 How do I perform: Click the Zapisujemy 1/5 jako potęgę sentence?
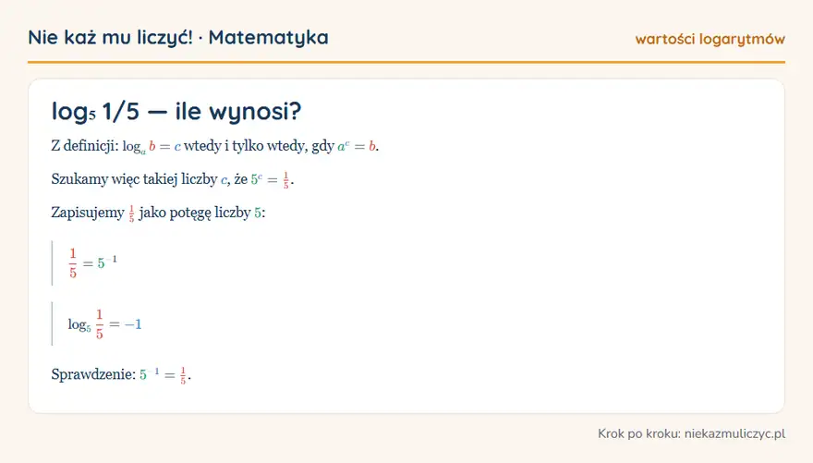point(158,213)
